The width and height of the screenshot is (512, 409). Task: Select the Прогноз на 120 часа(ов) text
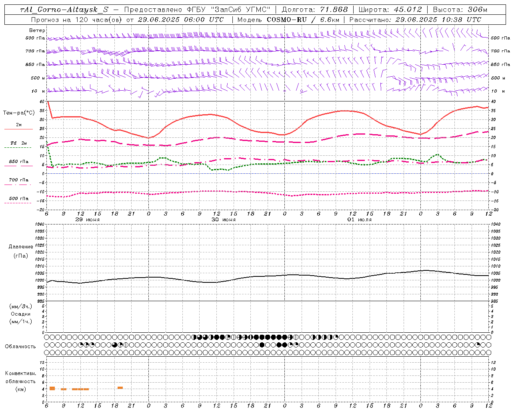(x=77, y=20)
